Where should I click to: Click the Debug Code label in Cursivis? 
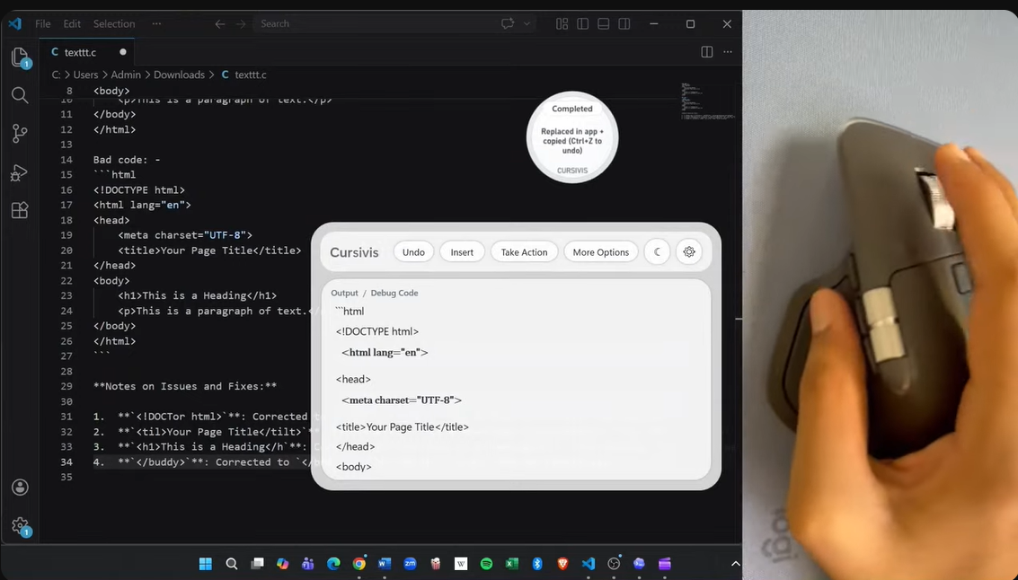(x=394, y=294)
